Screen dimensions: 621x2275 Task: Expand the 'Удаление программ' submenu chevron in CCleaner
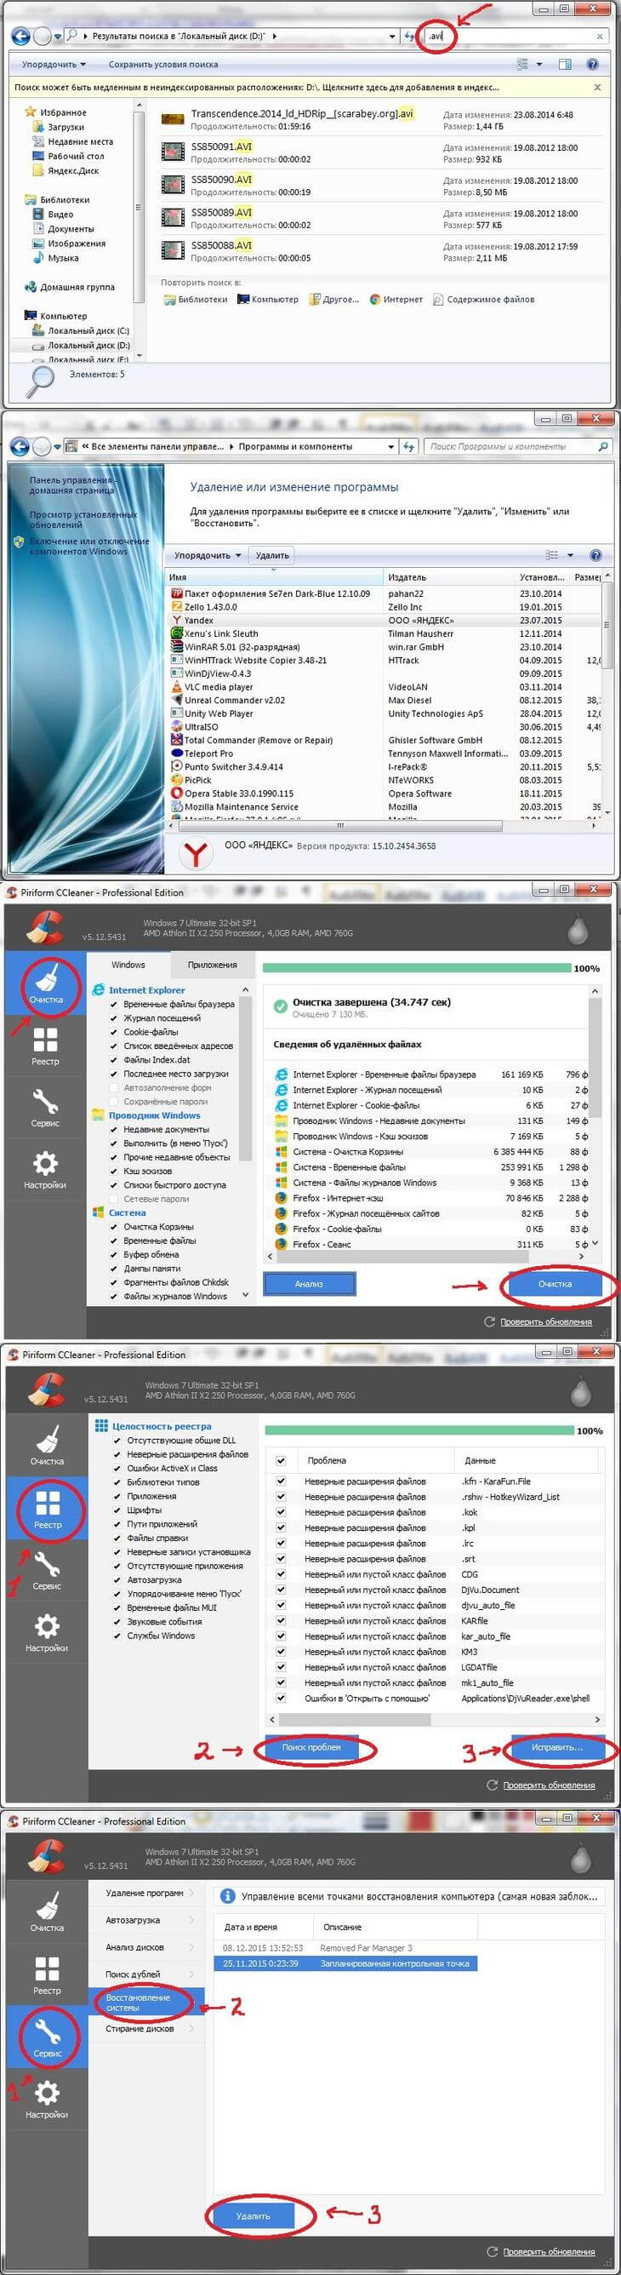pos(191,1893)
